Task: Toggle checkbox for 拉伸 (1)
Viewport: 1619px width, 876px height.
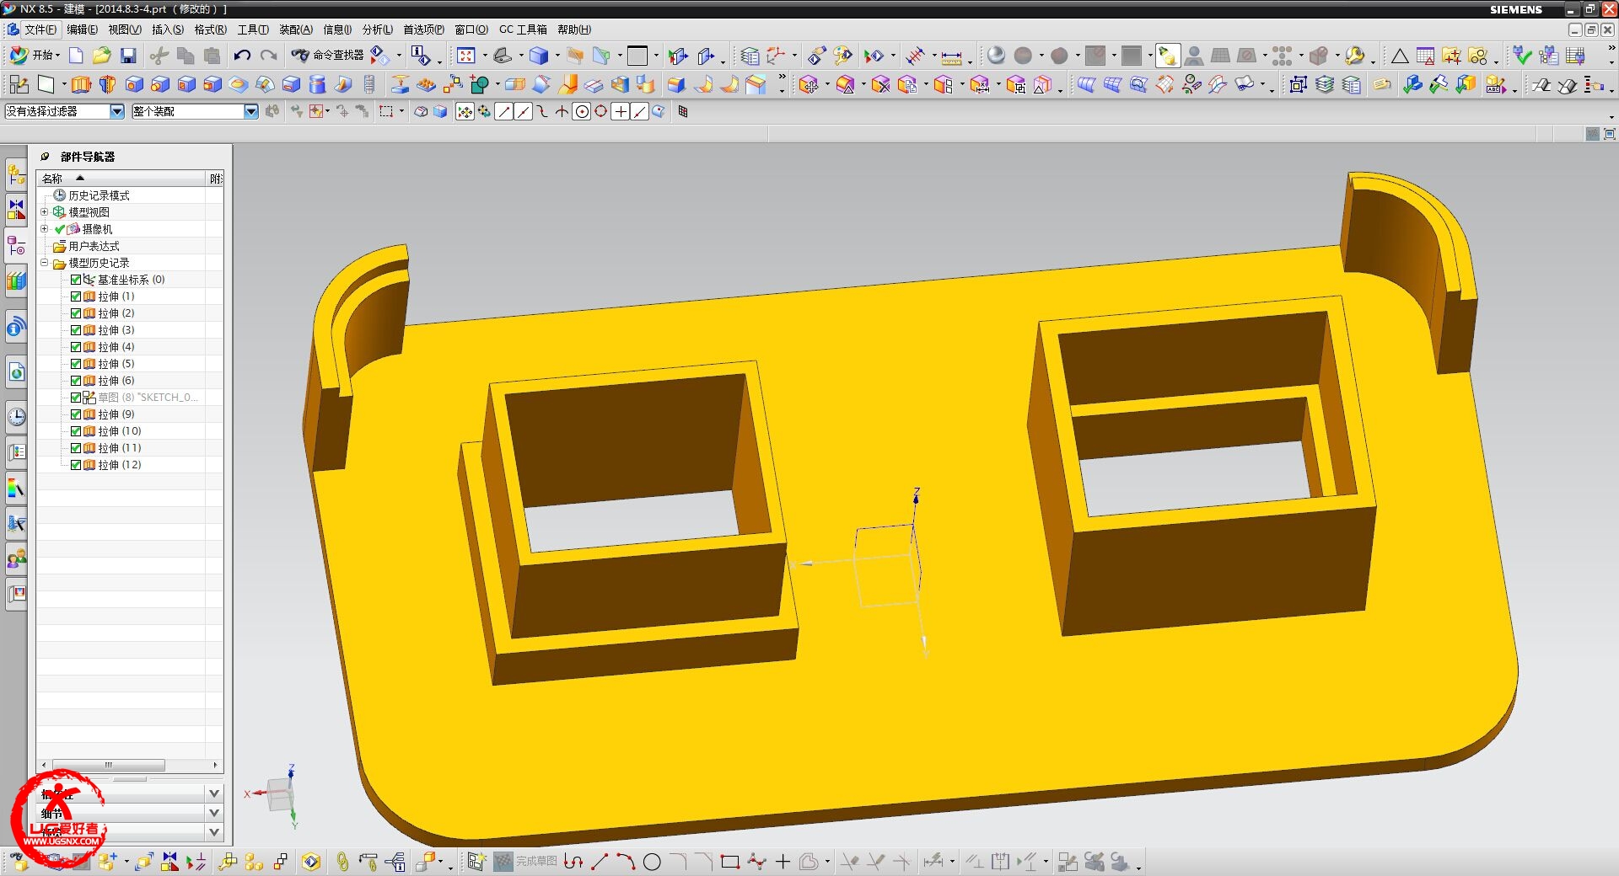Action: pyautogui.click(x=76, y=296)
